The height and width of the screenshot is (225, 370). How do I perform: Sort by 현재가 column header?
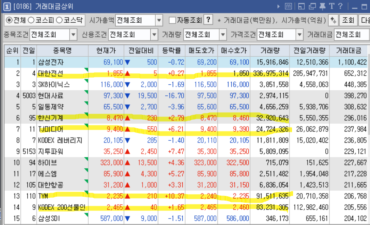pos(106,50)
